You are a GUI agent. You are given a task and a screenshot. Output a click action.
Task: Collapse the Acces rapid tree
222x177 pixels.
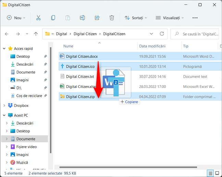pyautogui.click(x=4, y=48)
